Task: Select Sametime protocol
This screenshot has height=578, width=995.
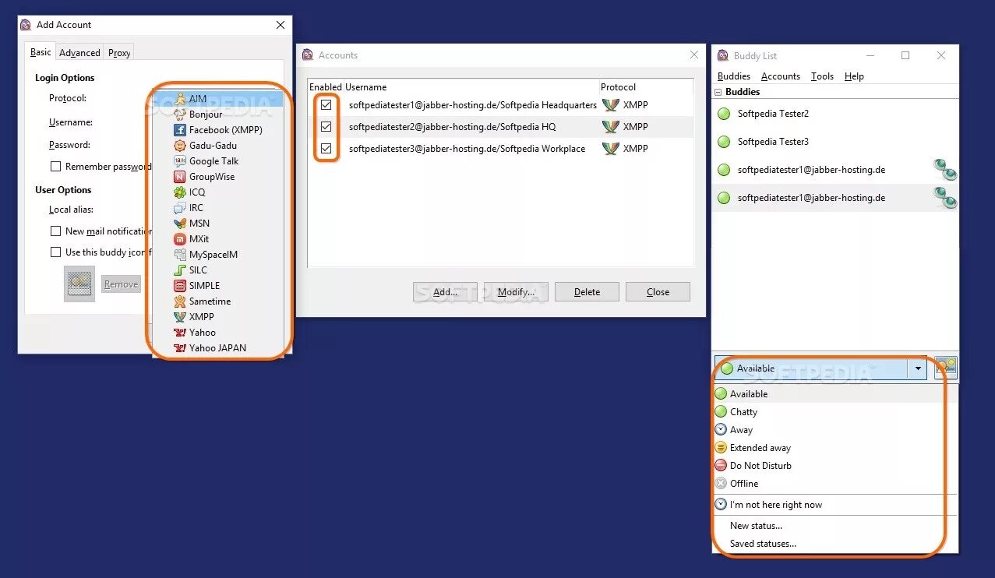Action: (x=217, y=301)
